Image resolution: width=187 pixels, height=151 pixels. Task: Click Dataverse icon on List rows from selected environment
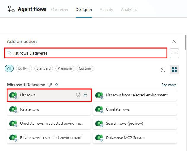[x=99, y=95]
